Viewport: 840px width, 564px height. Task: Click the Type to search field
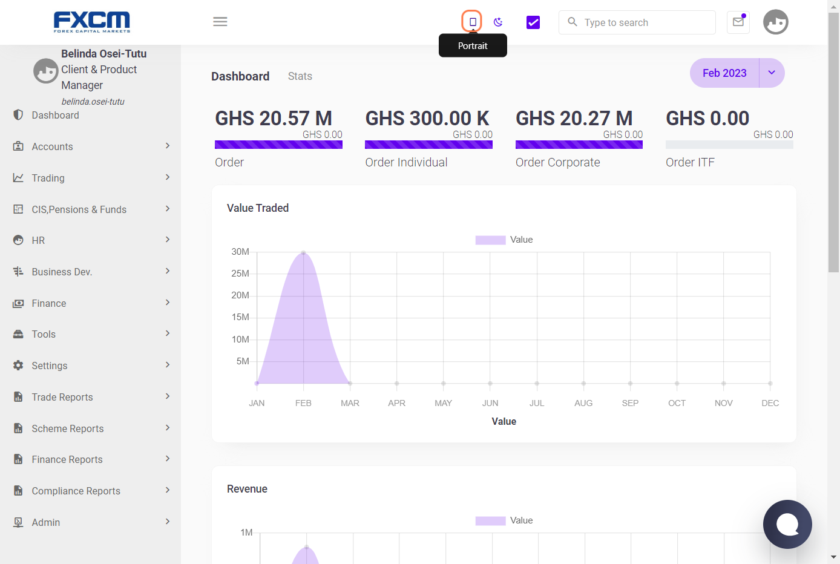tap(637, 22)
